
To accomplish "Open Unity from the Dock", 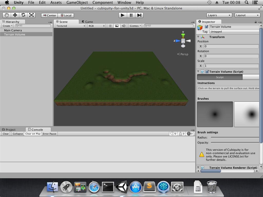I will click(x=122, y=186).
